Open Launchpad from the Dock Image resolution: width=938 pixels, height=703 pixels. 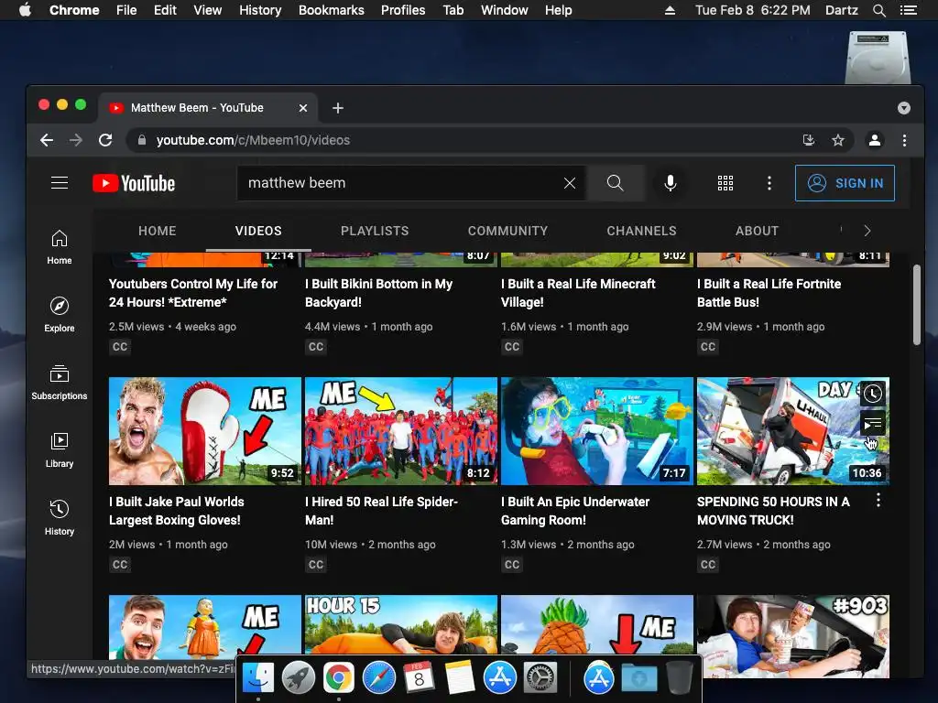pos(299,678)
